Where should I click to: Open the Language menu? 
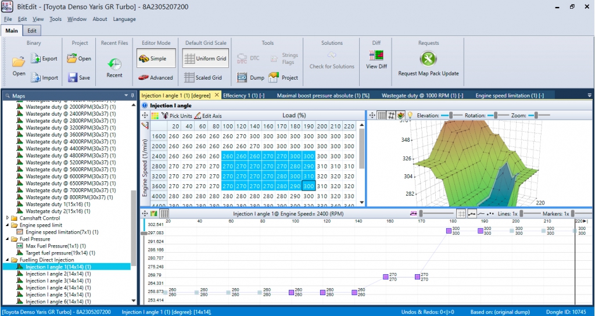(x=124, y=19)
